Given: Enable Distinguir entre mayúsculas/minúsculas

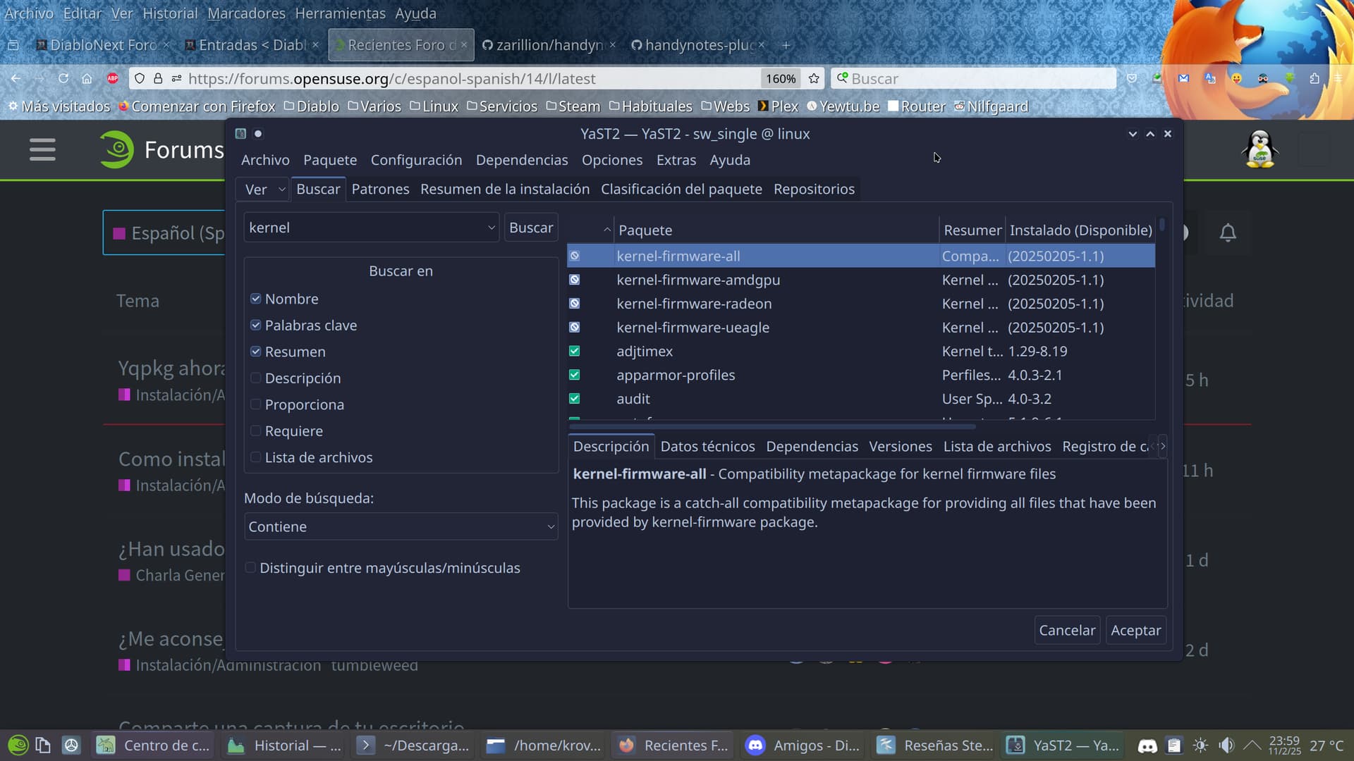Looking at the screenshot, I should pyautogui.click(x=250, y=568).
